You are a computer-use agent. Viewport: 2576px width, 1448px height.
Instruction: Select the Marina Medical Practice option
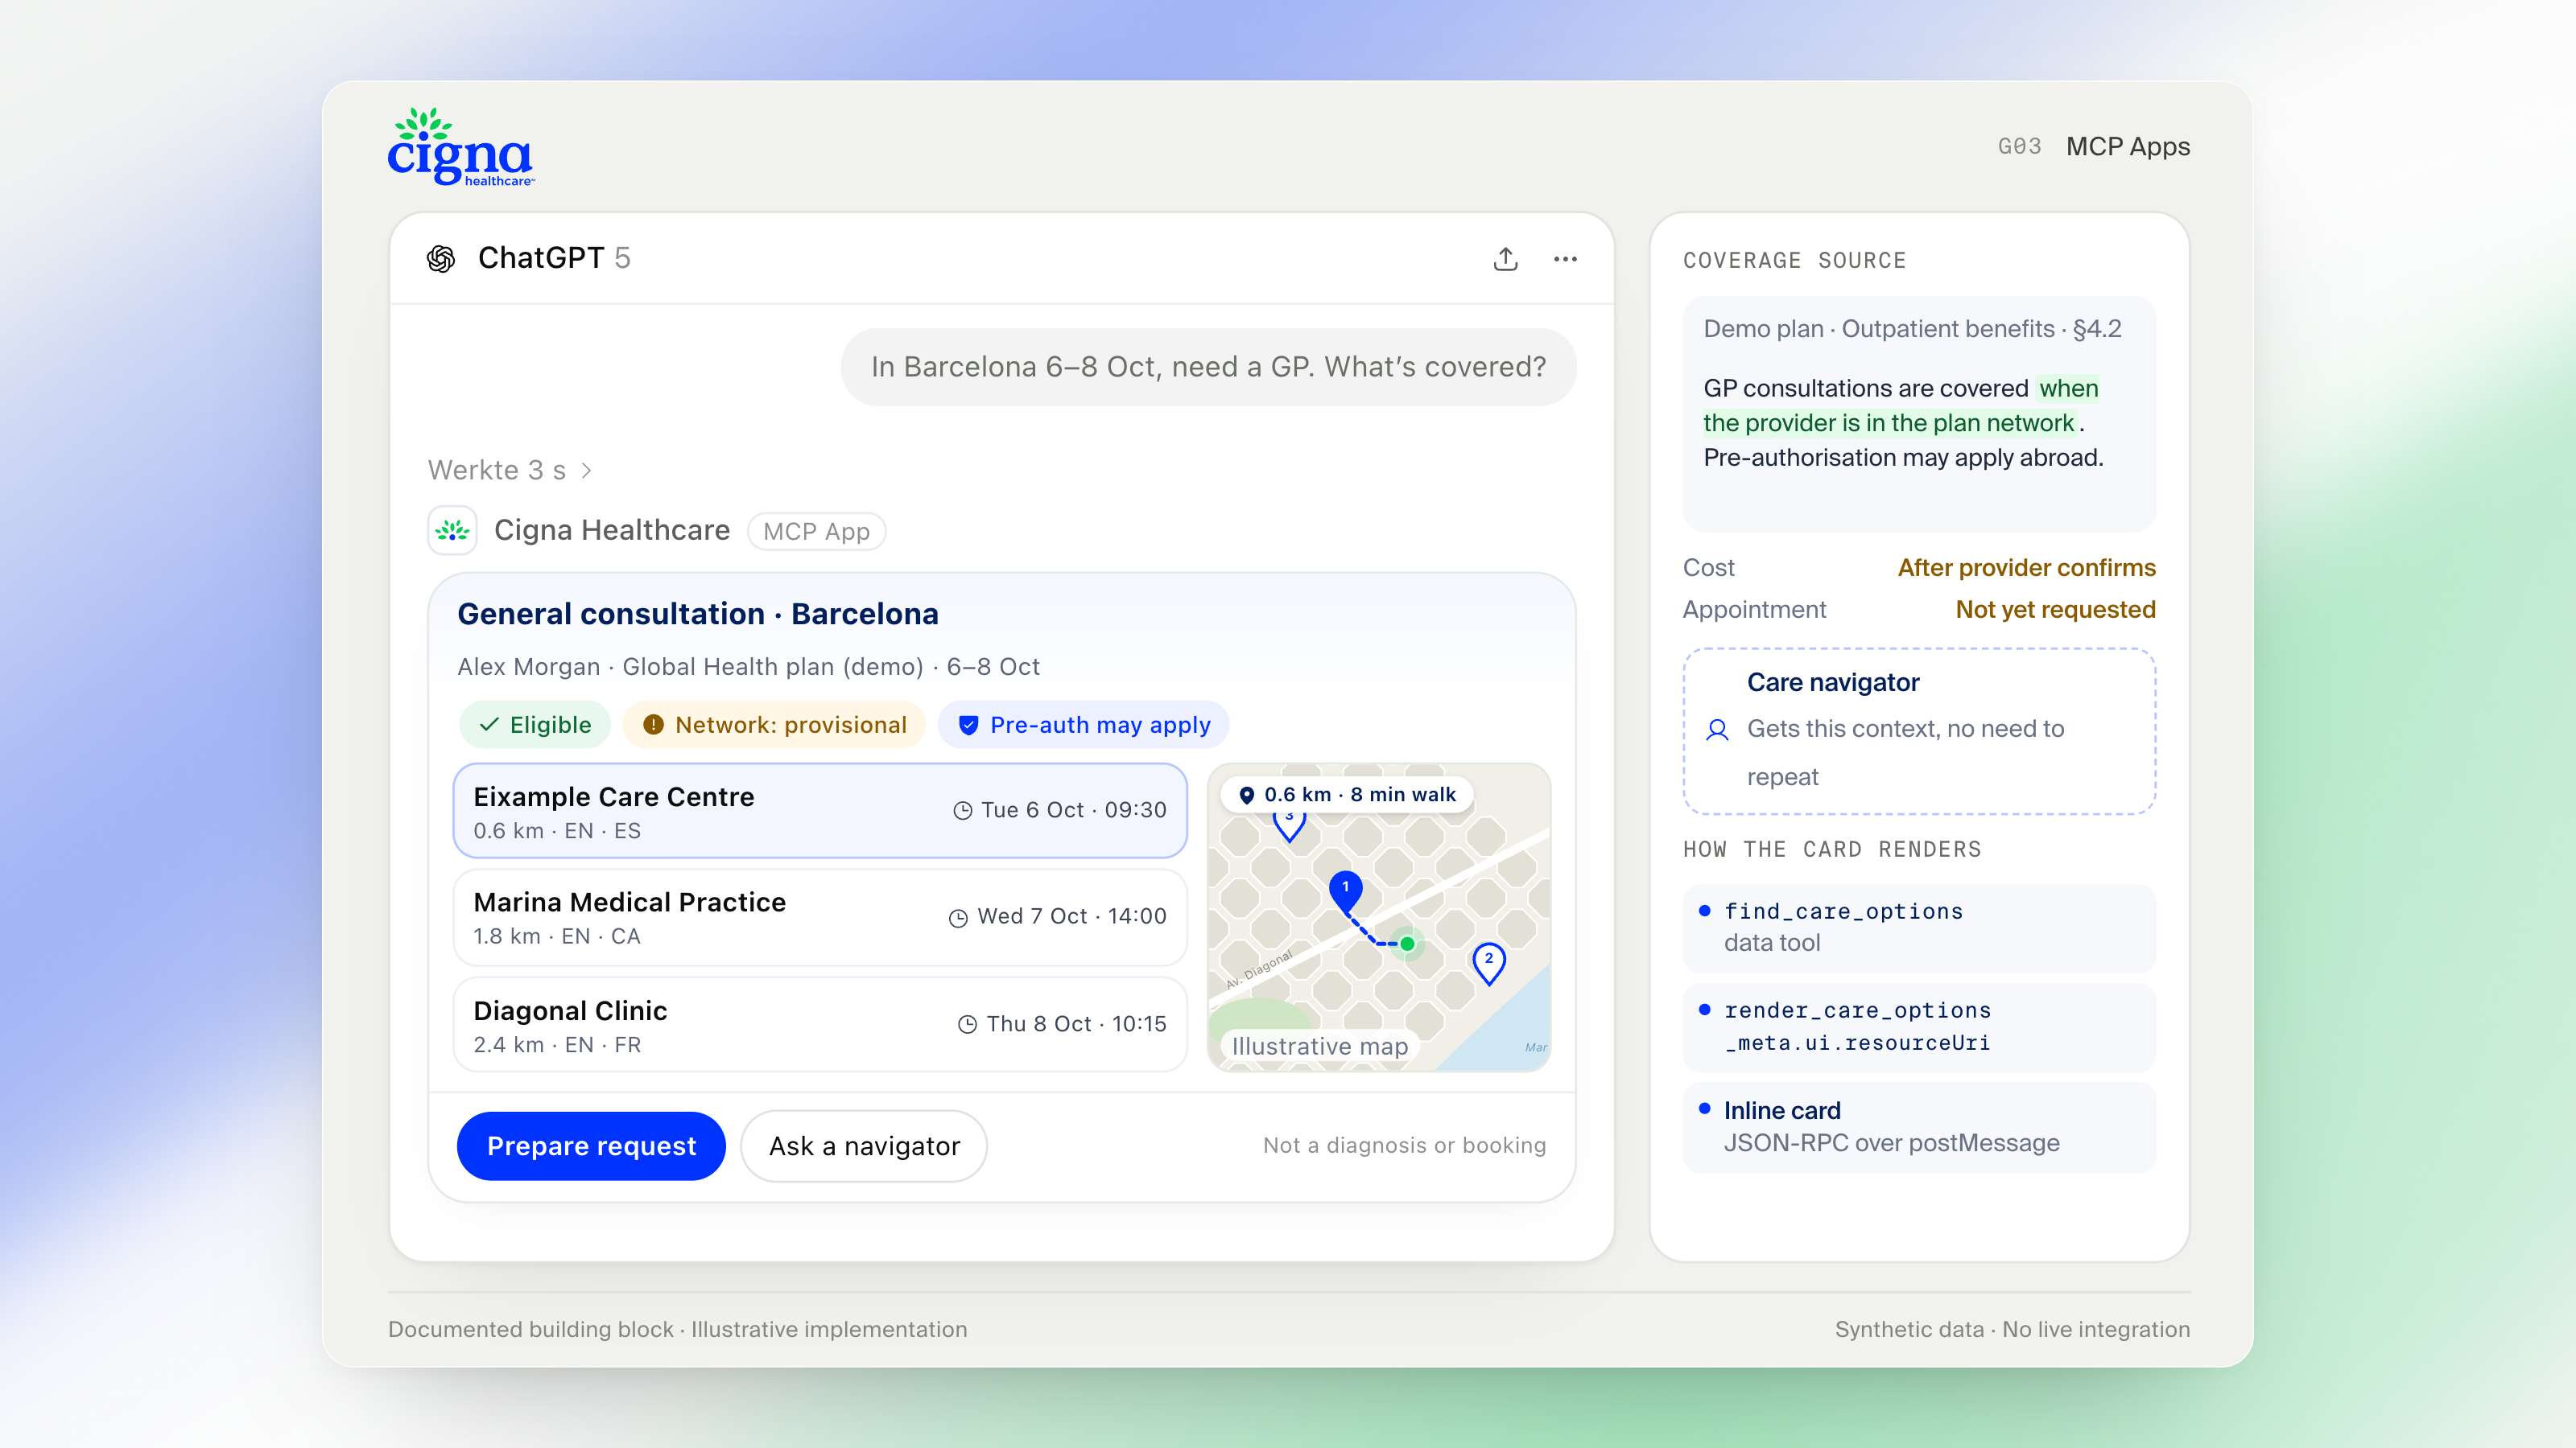pyautogui.click(x=820, y=917)
